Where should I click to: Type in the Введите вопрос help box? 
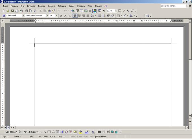tap(173, 6)
